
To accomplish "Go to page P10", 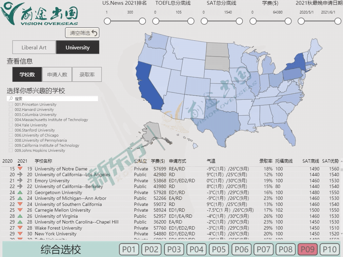I will coord(329,250).
